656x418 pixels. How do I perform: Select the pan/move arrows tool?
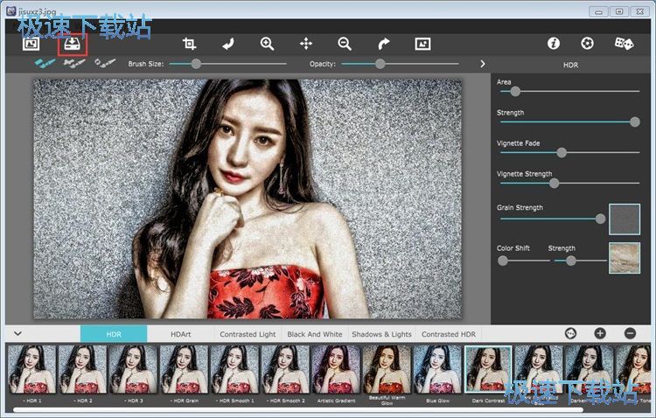(x=306, y=44)
